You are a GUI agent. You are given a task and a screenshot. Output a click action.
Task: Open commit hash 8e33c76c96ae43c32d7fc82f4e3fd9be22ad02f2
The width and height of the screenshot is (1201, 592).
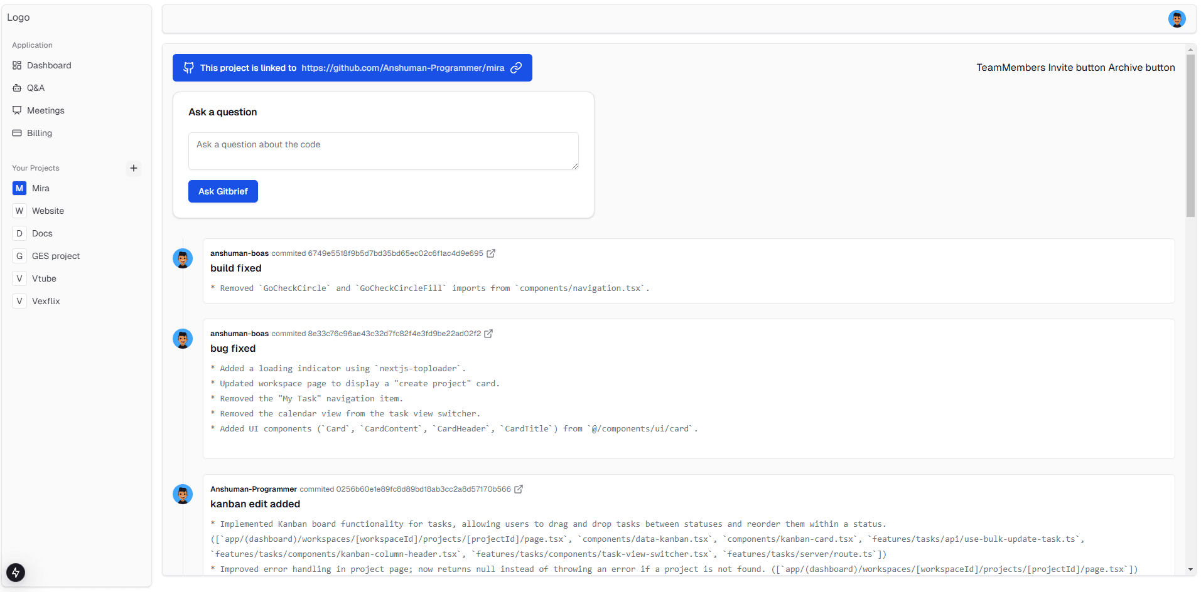click(x=394, y=334)
